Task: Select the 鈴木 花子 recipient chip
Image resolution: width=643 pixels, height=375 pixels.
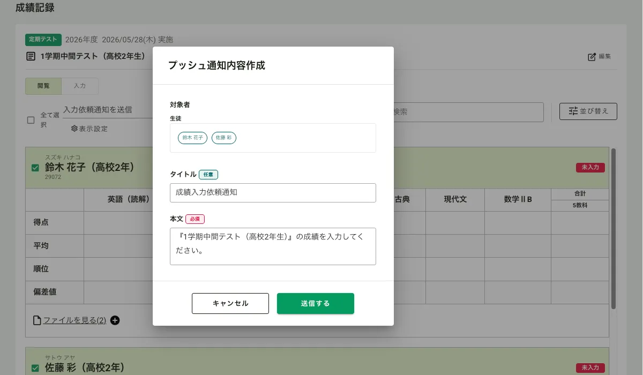Action: pos(192,138)
